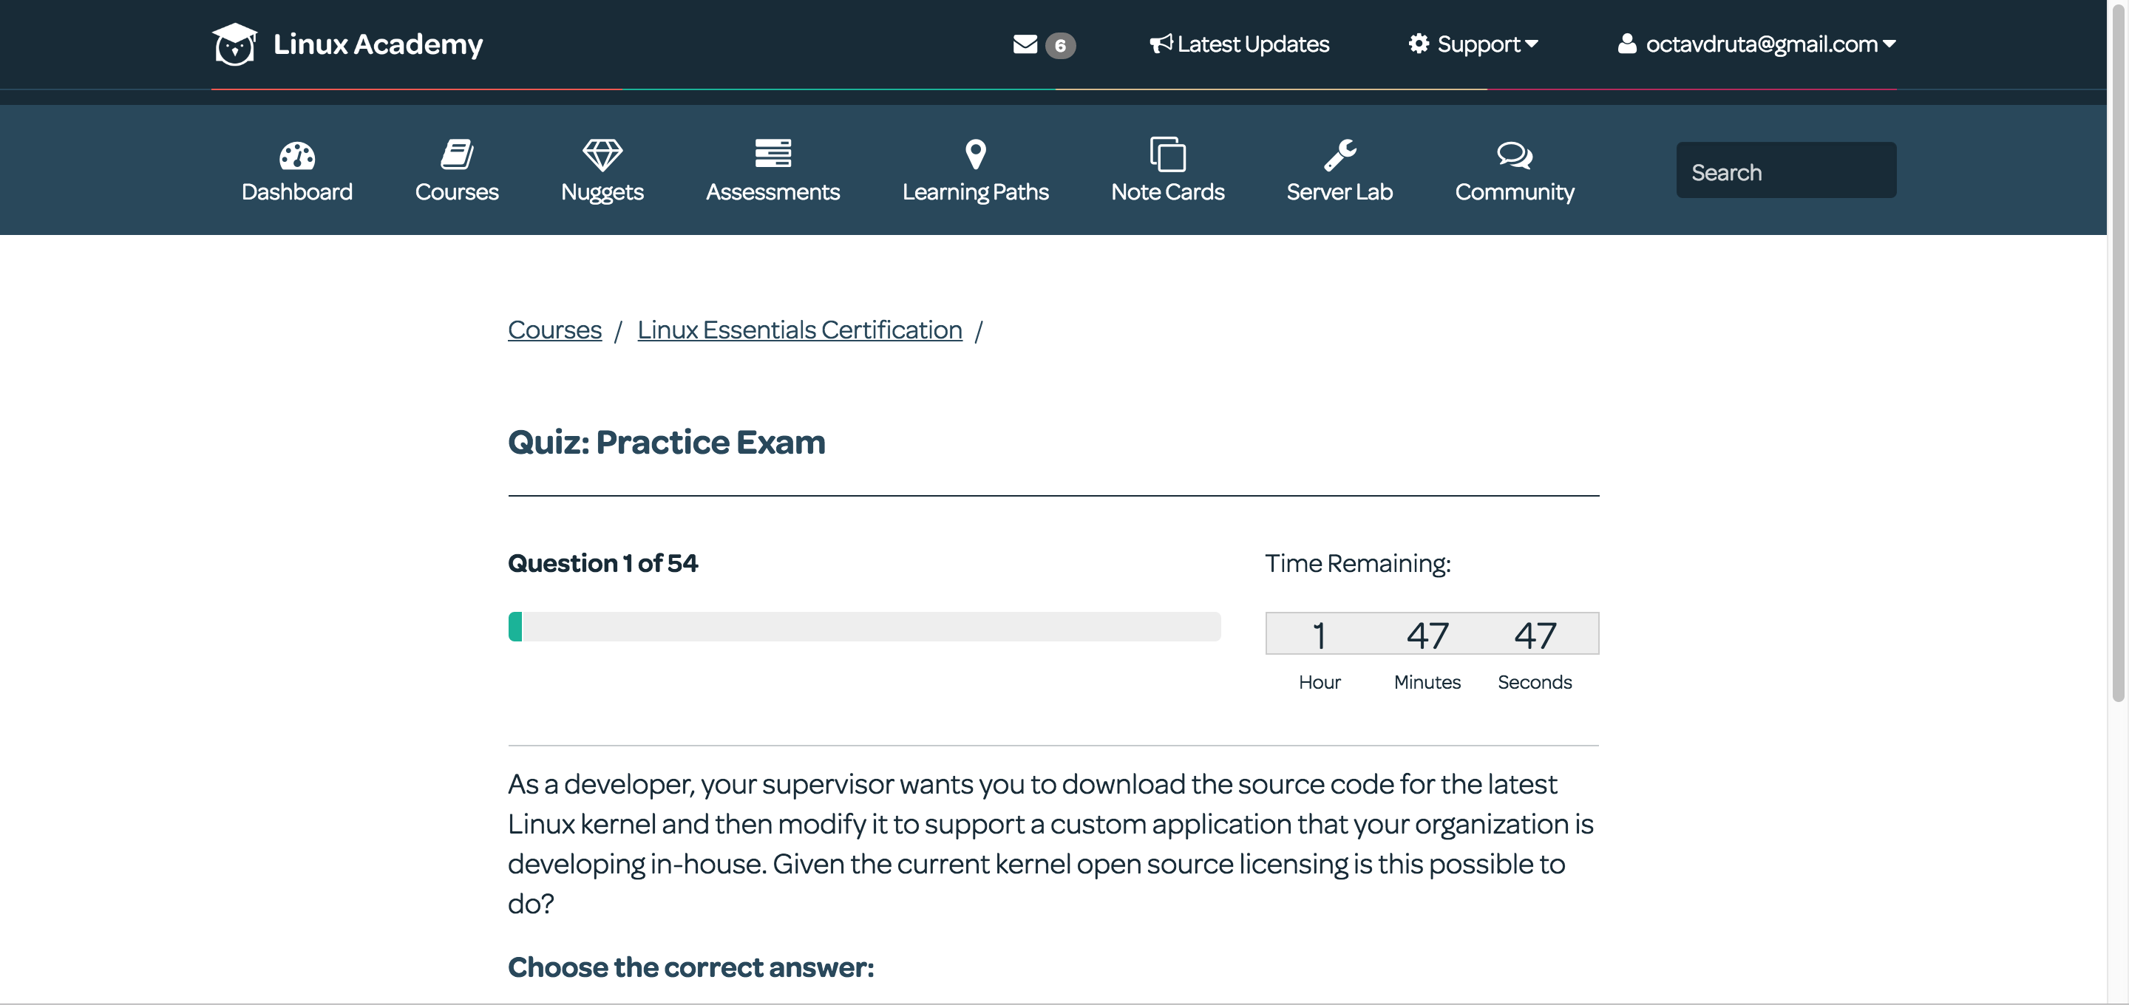Open the Community navigation label

click(x=1514, y=193)
